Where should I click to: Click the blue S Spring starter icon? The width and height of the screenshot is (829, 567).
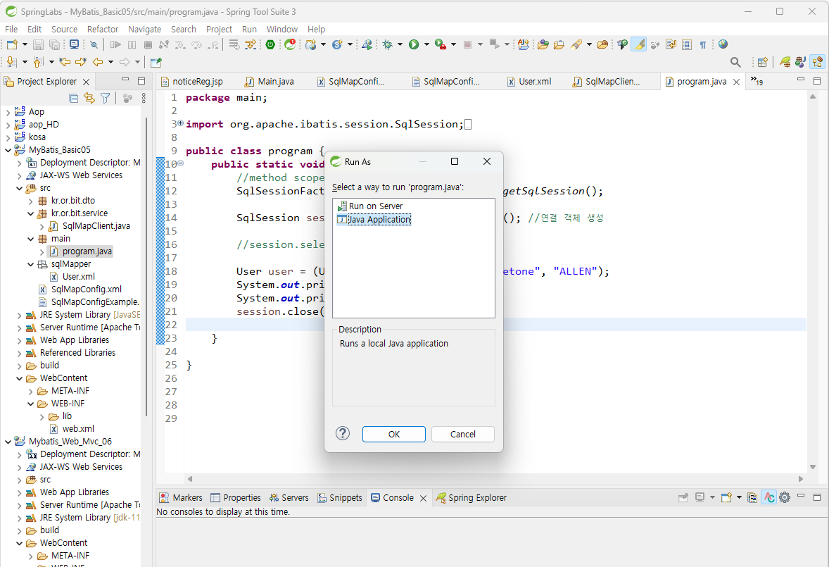[337, 44]
